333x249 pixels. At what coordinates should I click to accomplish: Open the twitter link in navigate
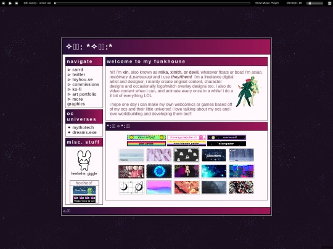coord(78,74)
